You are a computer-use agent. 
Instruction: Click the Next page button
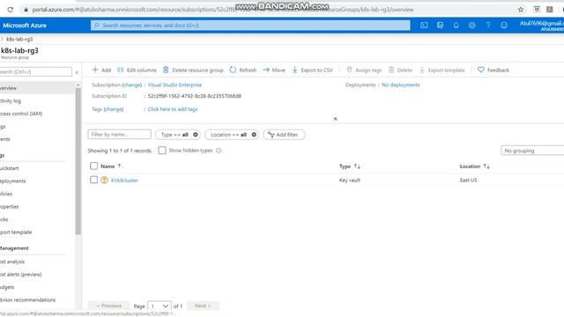point(203,306)
